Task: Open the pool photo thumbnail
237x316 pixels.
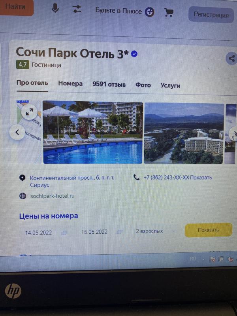Action: coord(93,132)
